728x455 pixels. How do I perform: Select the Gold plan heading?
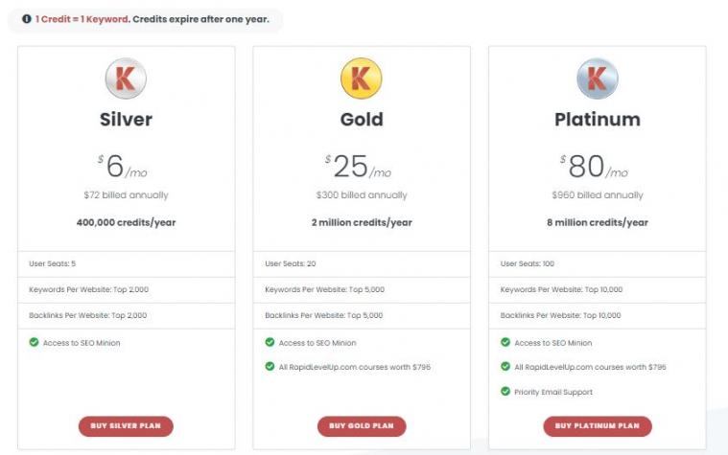tap(362, 120)
